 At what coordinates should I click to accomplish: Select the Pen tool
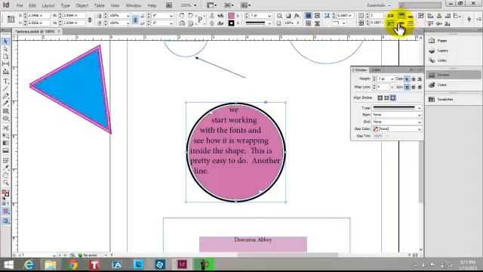[x=5, y=96]
